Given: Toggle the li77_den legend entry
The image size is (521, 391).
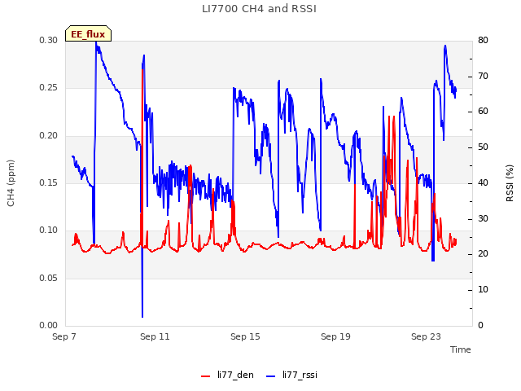Looking at the screenshot, I should pyautogui.click(x=227, y=375).
